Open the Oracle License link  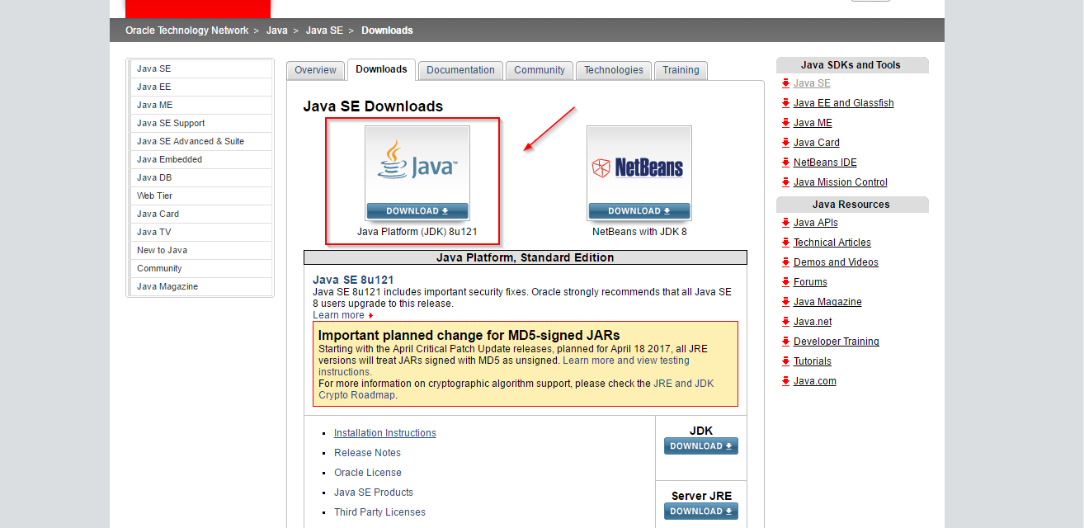click(x=368, y=473)
